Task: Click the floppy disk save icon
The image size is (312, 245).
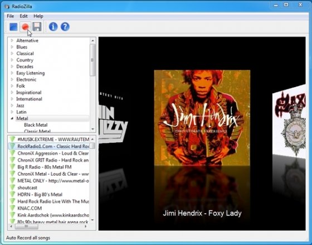Action: 37,27
